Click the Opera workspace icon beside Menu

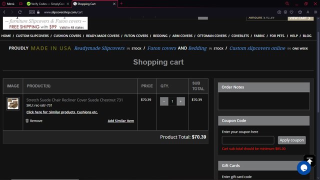[20, 3]
